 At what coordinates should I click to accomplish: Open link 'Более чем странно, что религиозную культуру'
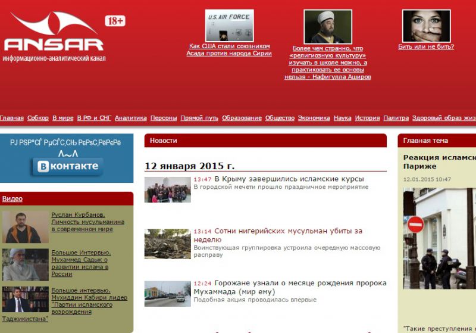[328, 63]
